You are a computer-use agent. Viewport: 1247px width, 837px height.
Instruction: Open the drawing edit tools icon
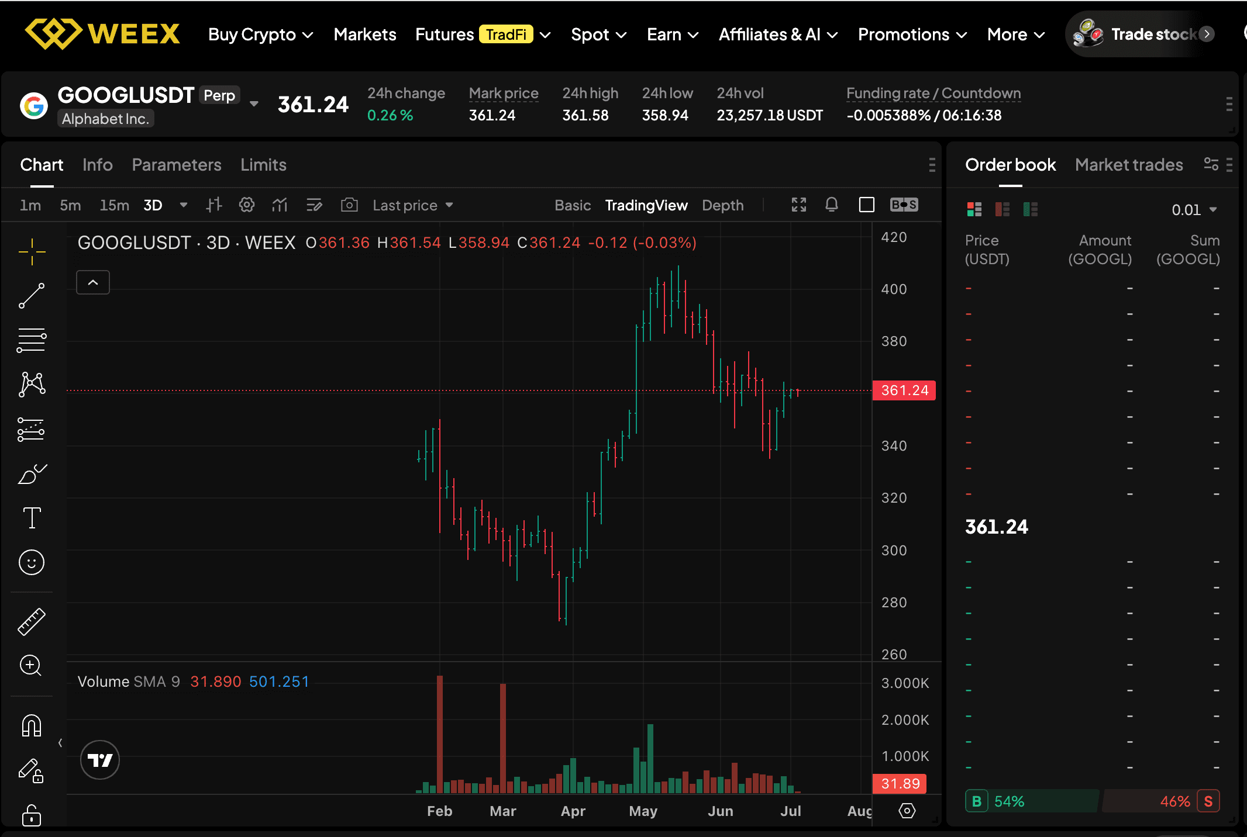[x=314, y=205]
